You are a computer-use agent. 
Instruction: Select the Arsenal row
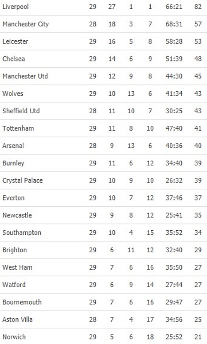pyautogui.click(x=103, y=146)
